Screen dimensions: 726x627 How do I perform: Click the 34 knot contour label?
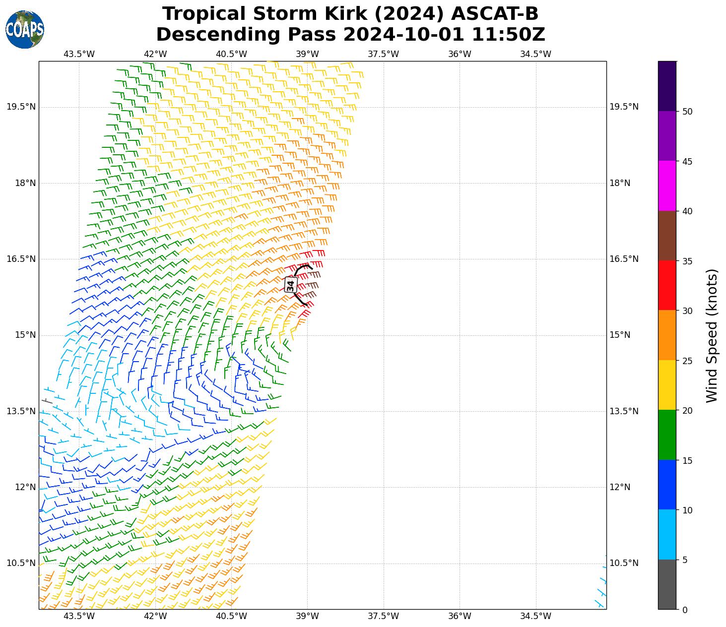click(291, 285)
